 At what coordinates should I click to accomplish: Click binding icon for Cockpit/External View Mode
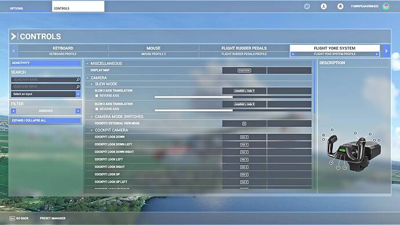click(244, 124)
